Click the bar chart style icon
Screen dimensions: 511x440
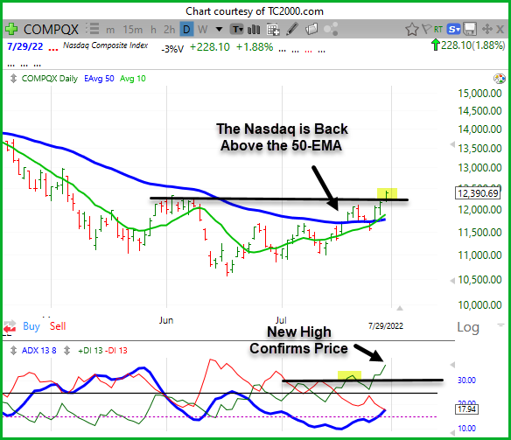(254, 30)
